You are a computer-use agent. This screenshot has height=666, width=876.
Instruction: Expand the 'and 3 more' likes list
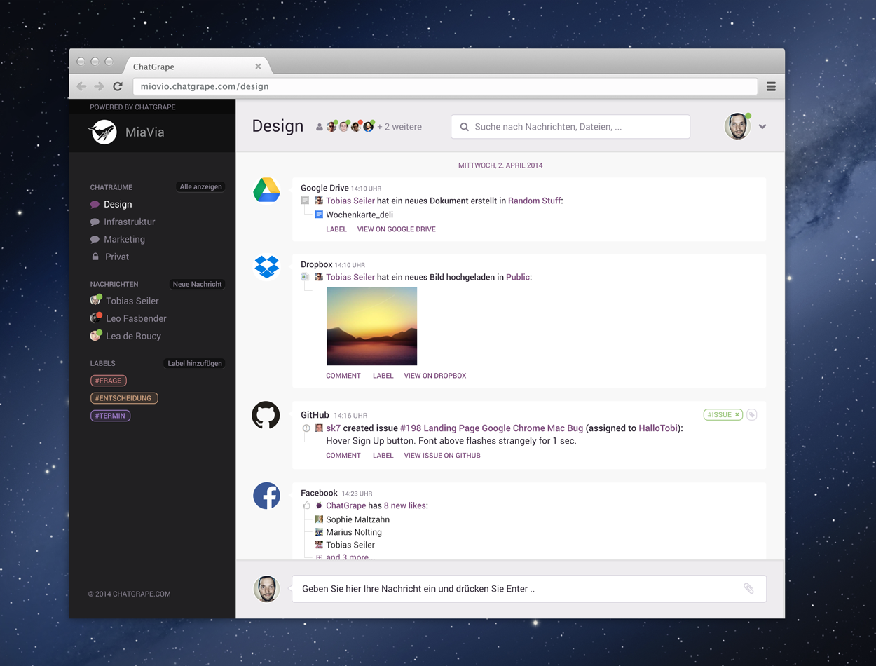click(346, 557)
